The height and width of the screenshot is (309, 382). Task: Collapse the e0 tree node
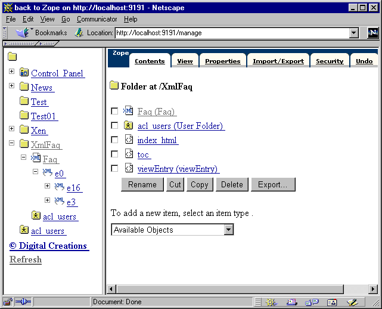pos(35,172)
